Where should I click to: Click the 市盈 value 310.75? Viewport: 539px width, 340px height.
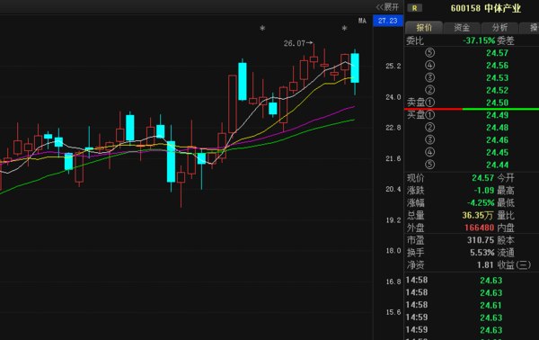[x=481, y=240]
